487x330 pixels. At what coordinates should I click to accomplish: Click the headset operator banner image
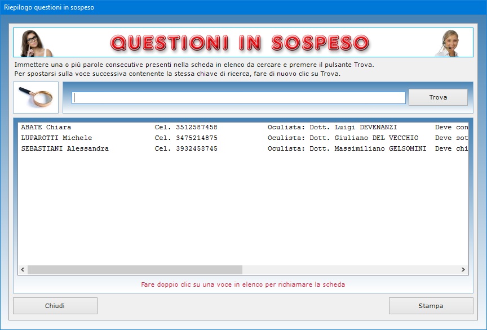pos(448,43)
